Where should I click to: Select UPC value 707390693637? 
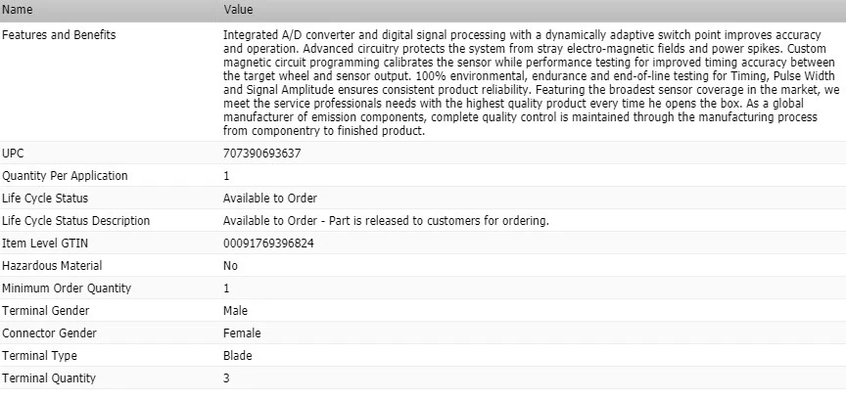coord(262,154)
